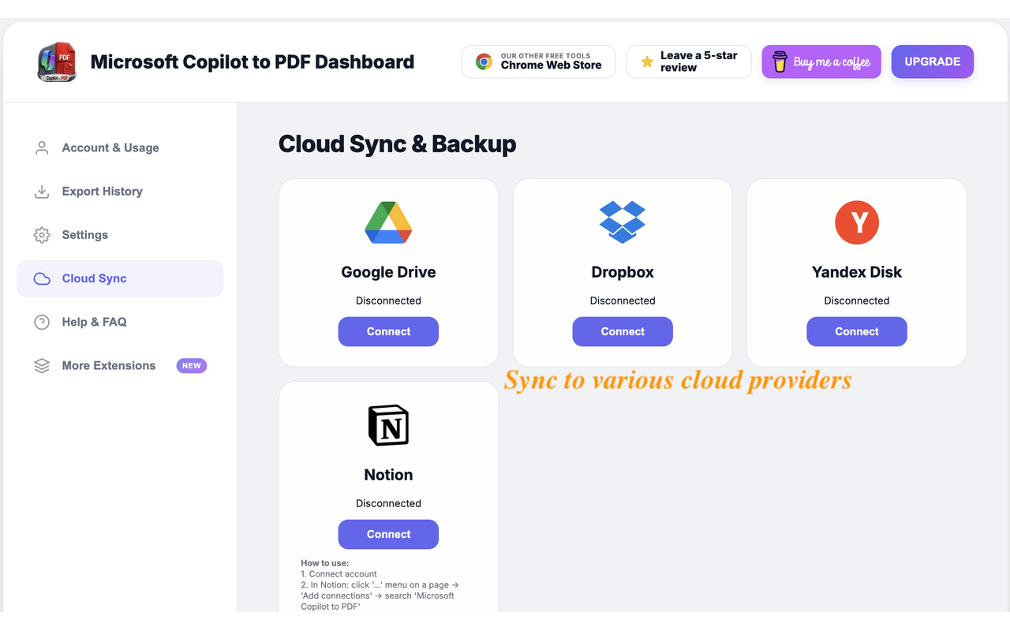Click the Yandex Disk logo
This screenshot has height=631, width=1010.
point(857,222)
